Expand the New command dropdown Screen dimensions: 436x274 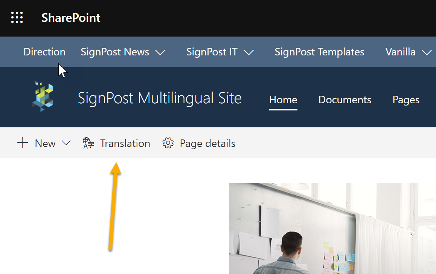tap(66, 144)
